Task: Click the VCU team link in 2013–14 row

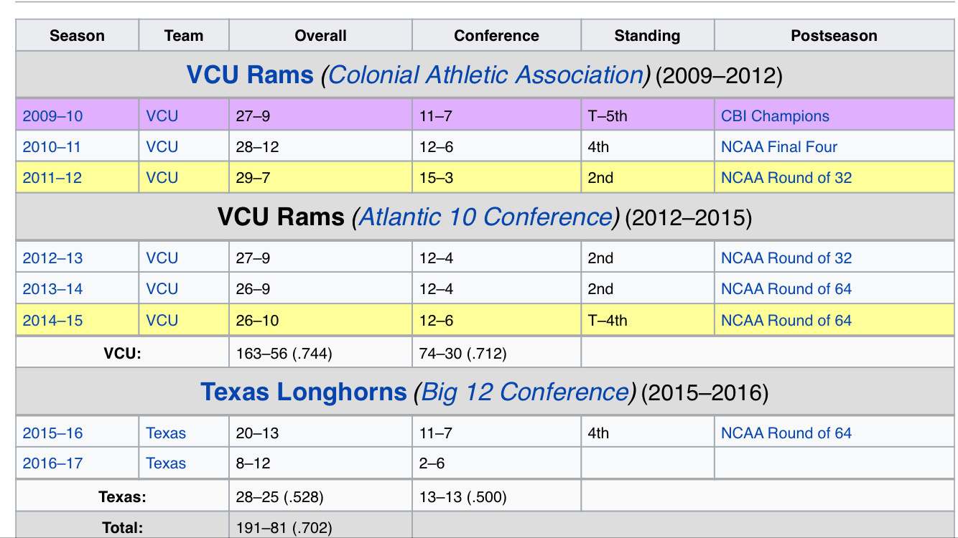Action: [x=162, y=289]
